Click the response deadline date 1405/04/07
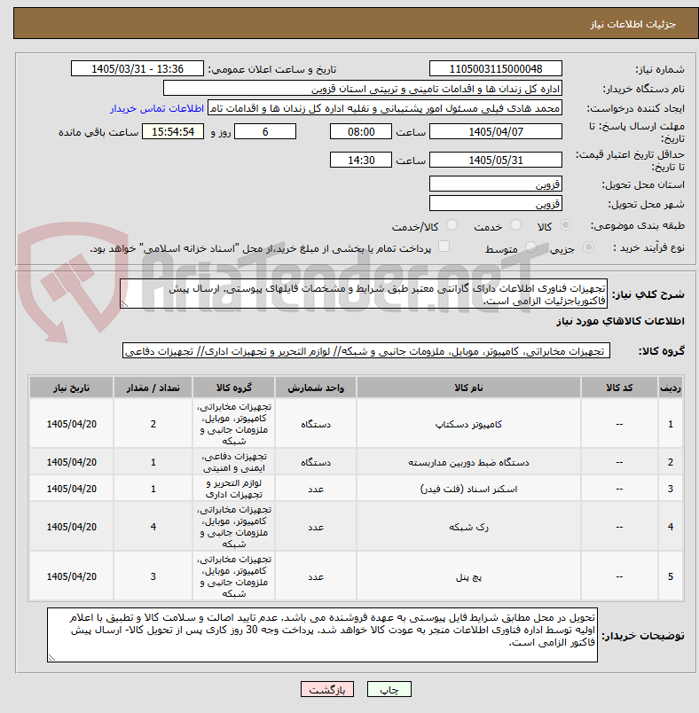 (496, 132)
